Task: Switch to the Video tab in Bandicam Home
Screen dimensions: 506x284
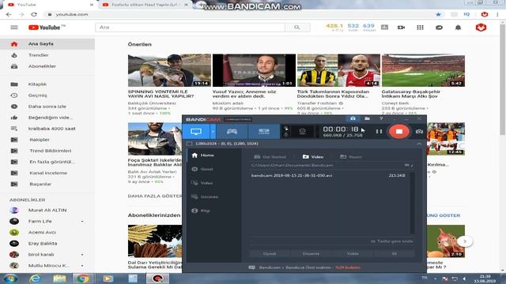Action: click(313, 157)
